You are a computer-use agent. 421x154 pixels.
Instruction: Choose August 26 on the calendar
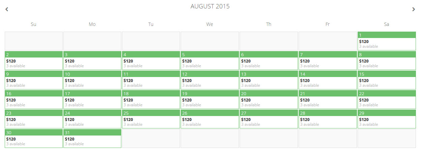210,119
